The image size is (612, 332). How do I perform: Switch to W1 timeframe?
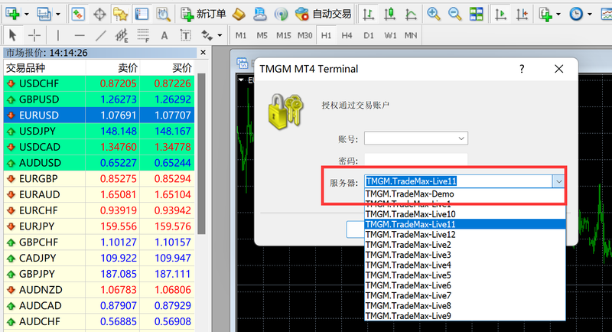pos(390,35)
